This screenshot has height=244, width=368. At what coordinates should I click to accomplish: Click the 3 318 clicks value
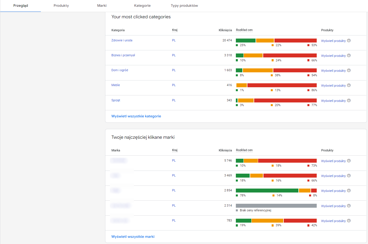[228, 55]
